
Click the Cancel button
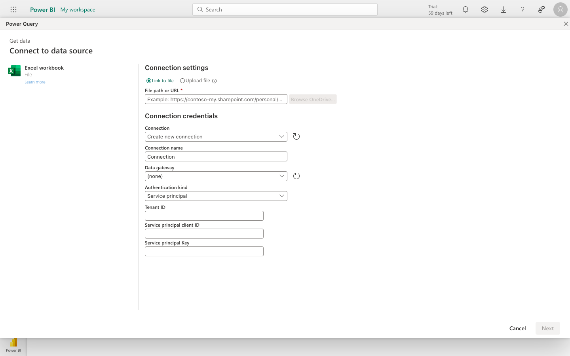[x=518, y=328]
